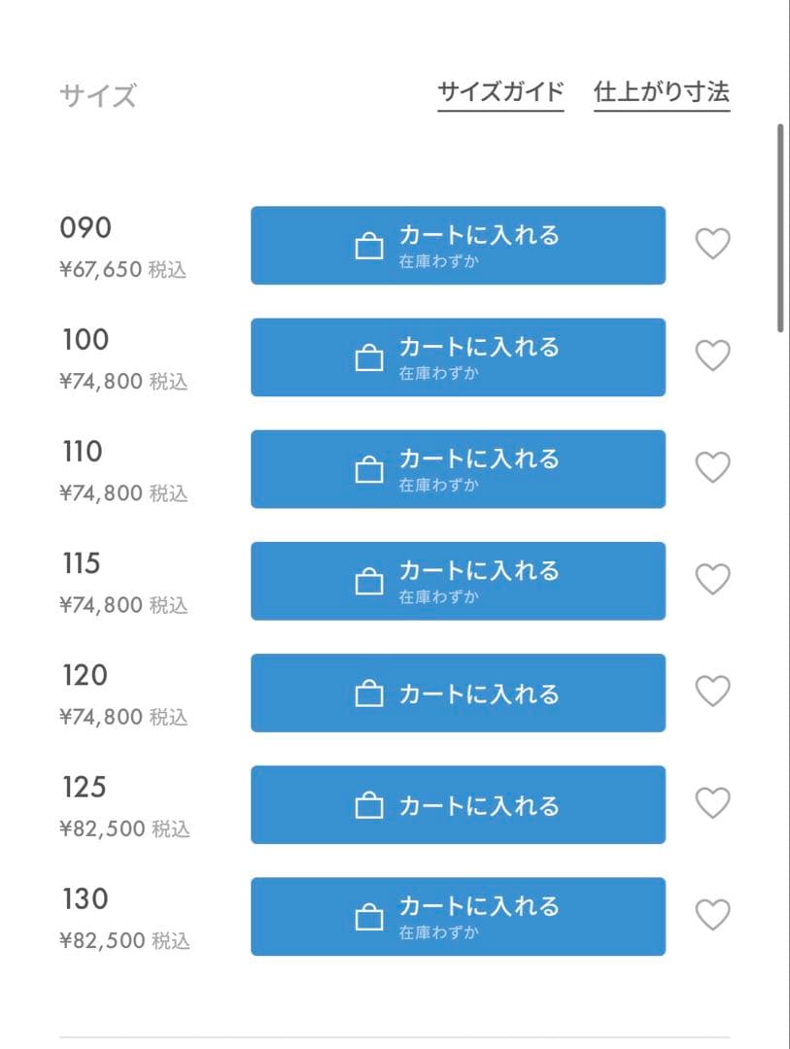Put size 120 in the cart
790x1049 pixels.
point(458,693)
